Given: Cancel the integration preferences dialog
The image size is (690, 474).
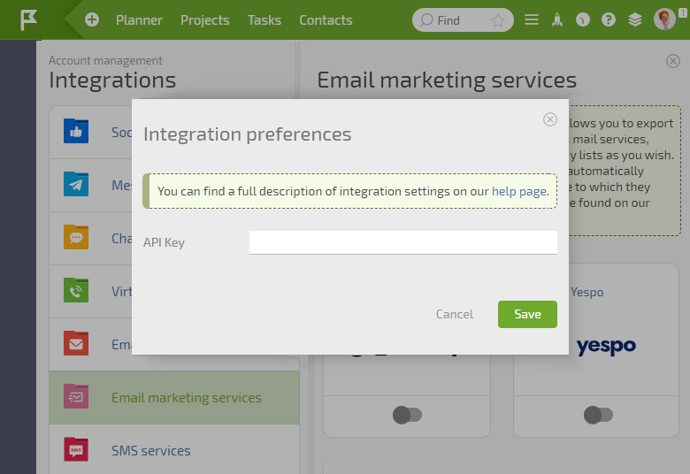Looking at the screenshot, I should coord(454,314).
